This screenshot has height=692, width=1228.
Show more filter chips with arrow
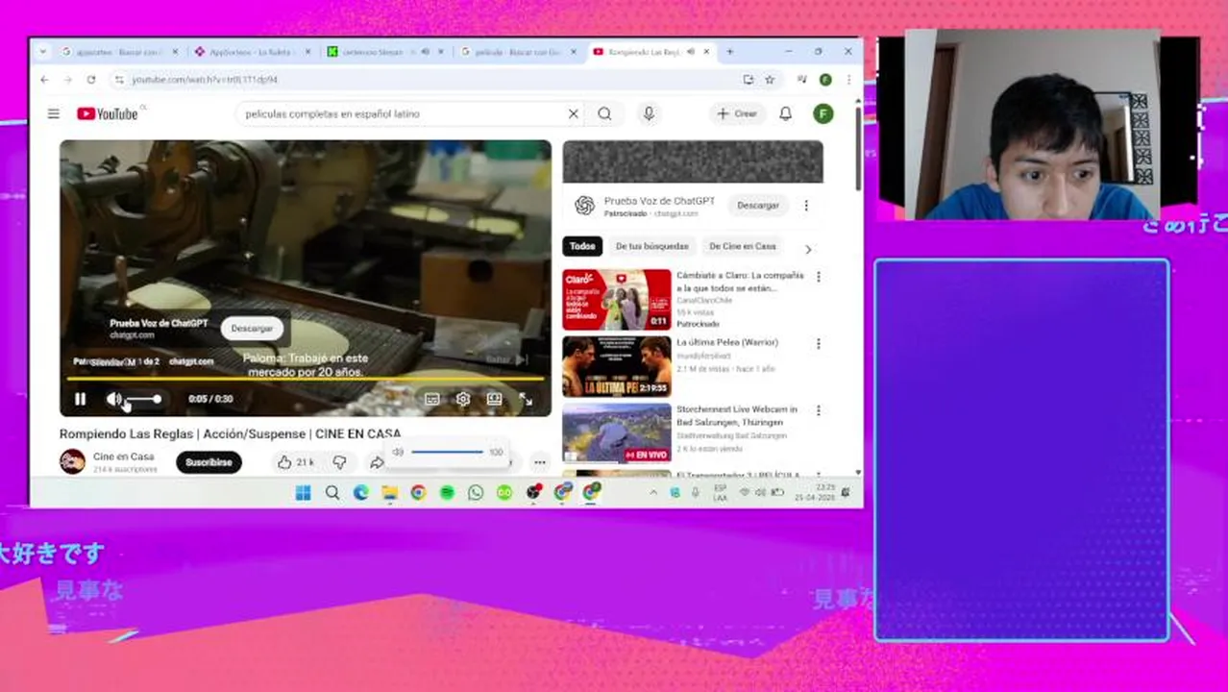click(x=807, y=249)
